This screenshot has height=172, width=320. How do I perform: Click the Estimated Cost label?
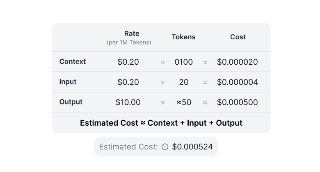point(128,147)
